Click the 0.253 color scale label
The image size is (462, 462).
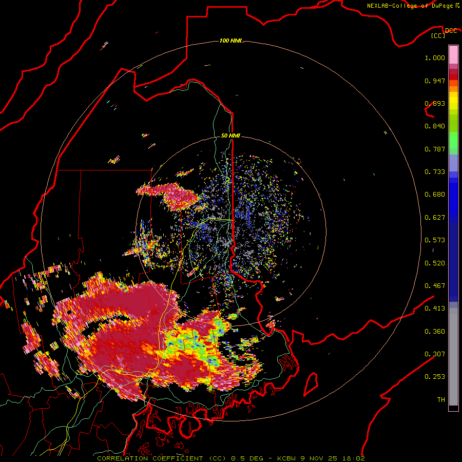coord(435,377)
